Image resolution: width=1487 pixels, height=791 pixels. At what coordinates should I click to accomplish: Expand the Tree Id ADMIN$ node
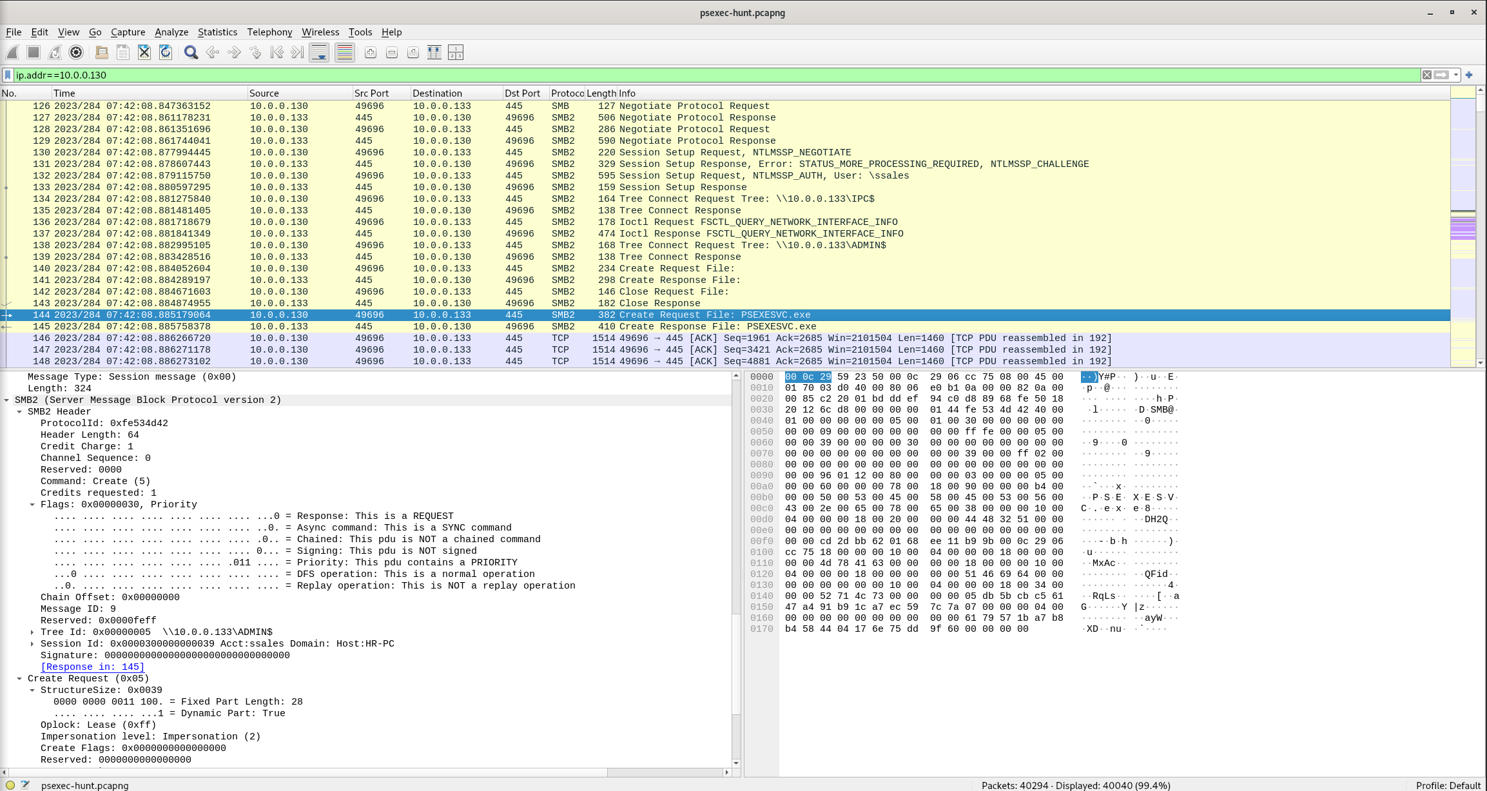click(32, 632)
